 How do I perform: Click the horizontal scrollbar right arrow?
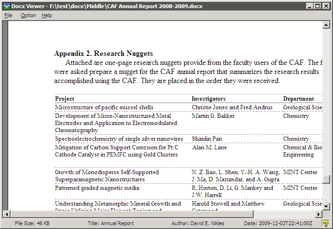tap(318, 214)
